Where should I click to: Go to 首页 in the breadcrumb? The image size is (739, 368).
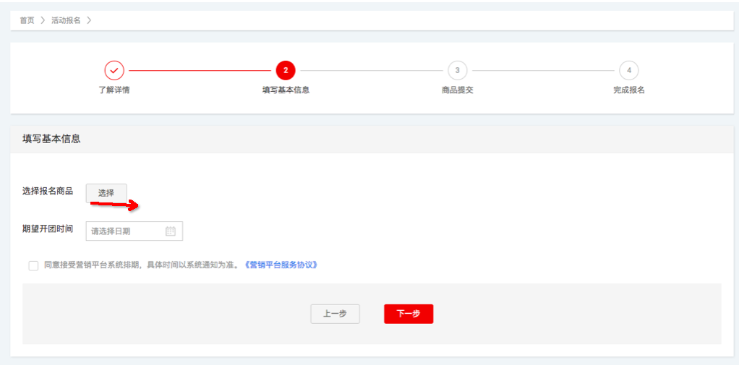pyautogui.click(x=27, y=20)
